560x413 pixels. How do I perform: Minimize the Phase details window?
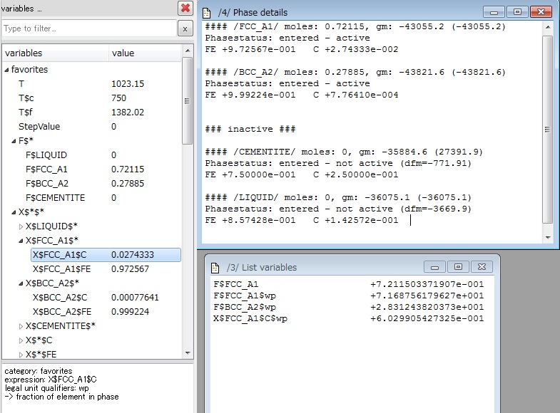(494, 12)
